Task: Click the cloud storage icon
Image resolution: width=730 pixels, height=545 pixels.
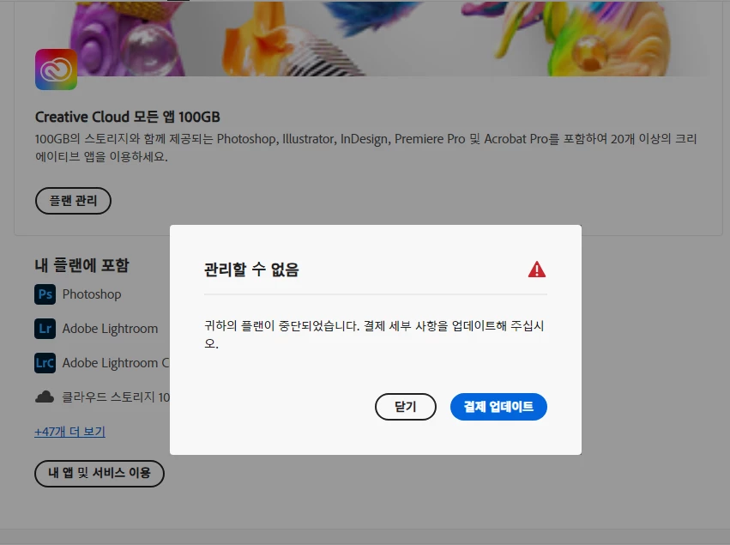Action: (x=45, y=397)
